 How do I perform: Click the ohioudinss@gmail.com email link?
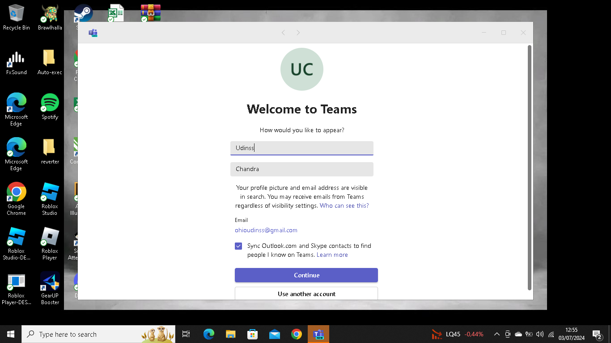click(x=266, y=230)
